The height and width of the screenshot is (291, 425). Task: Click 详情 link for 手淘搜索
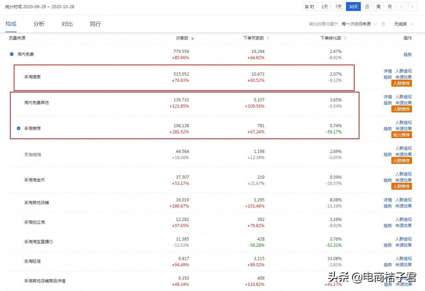click(x=387, y=71)
